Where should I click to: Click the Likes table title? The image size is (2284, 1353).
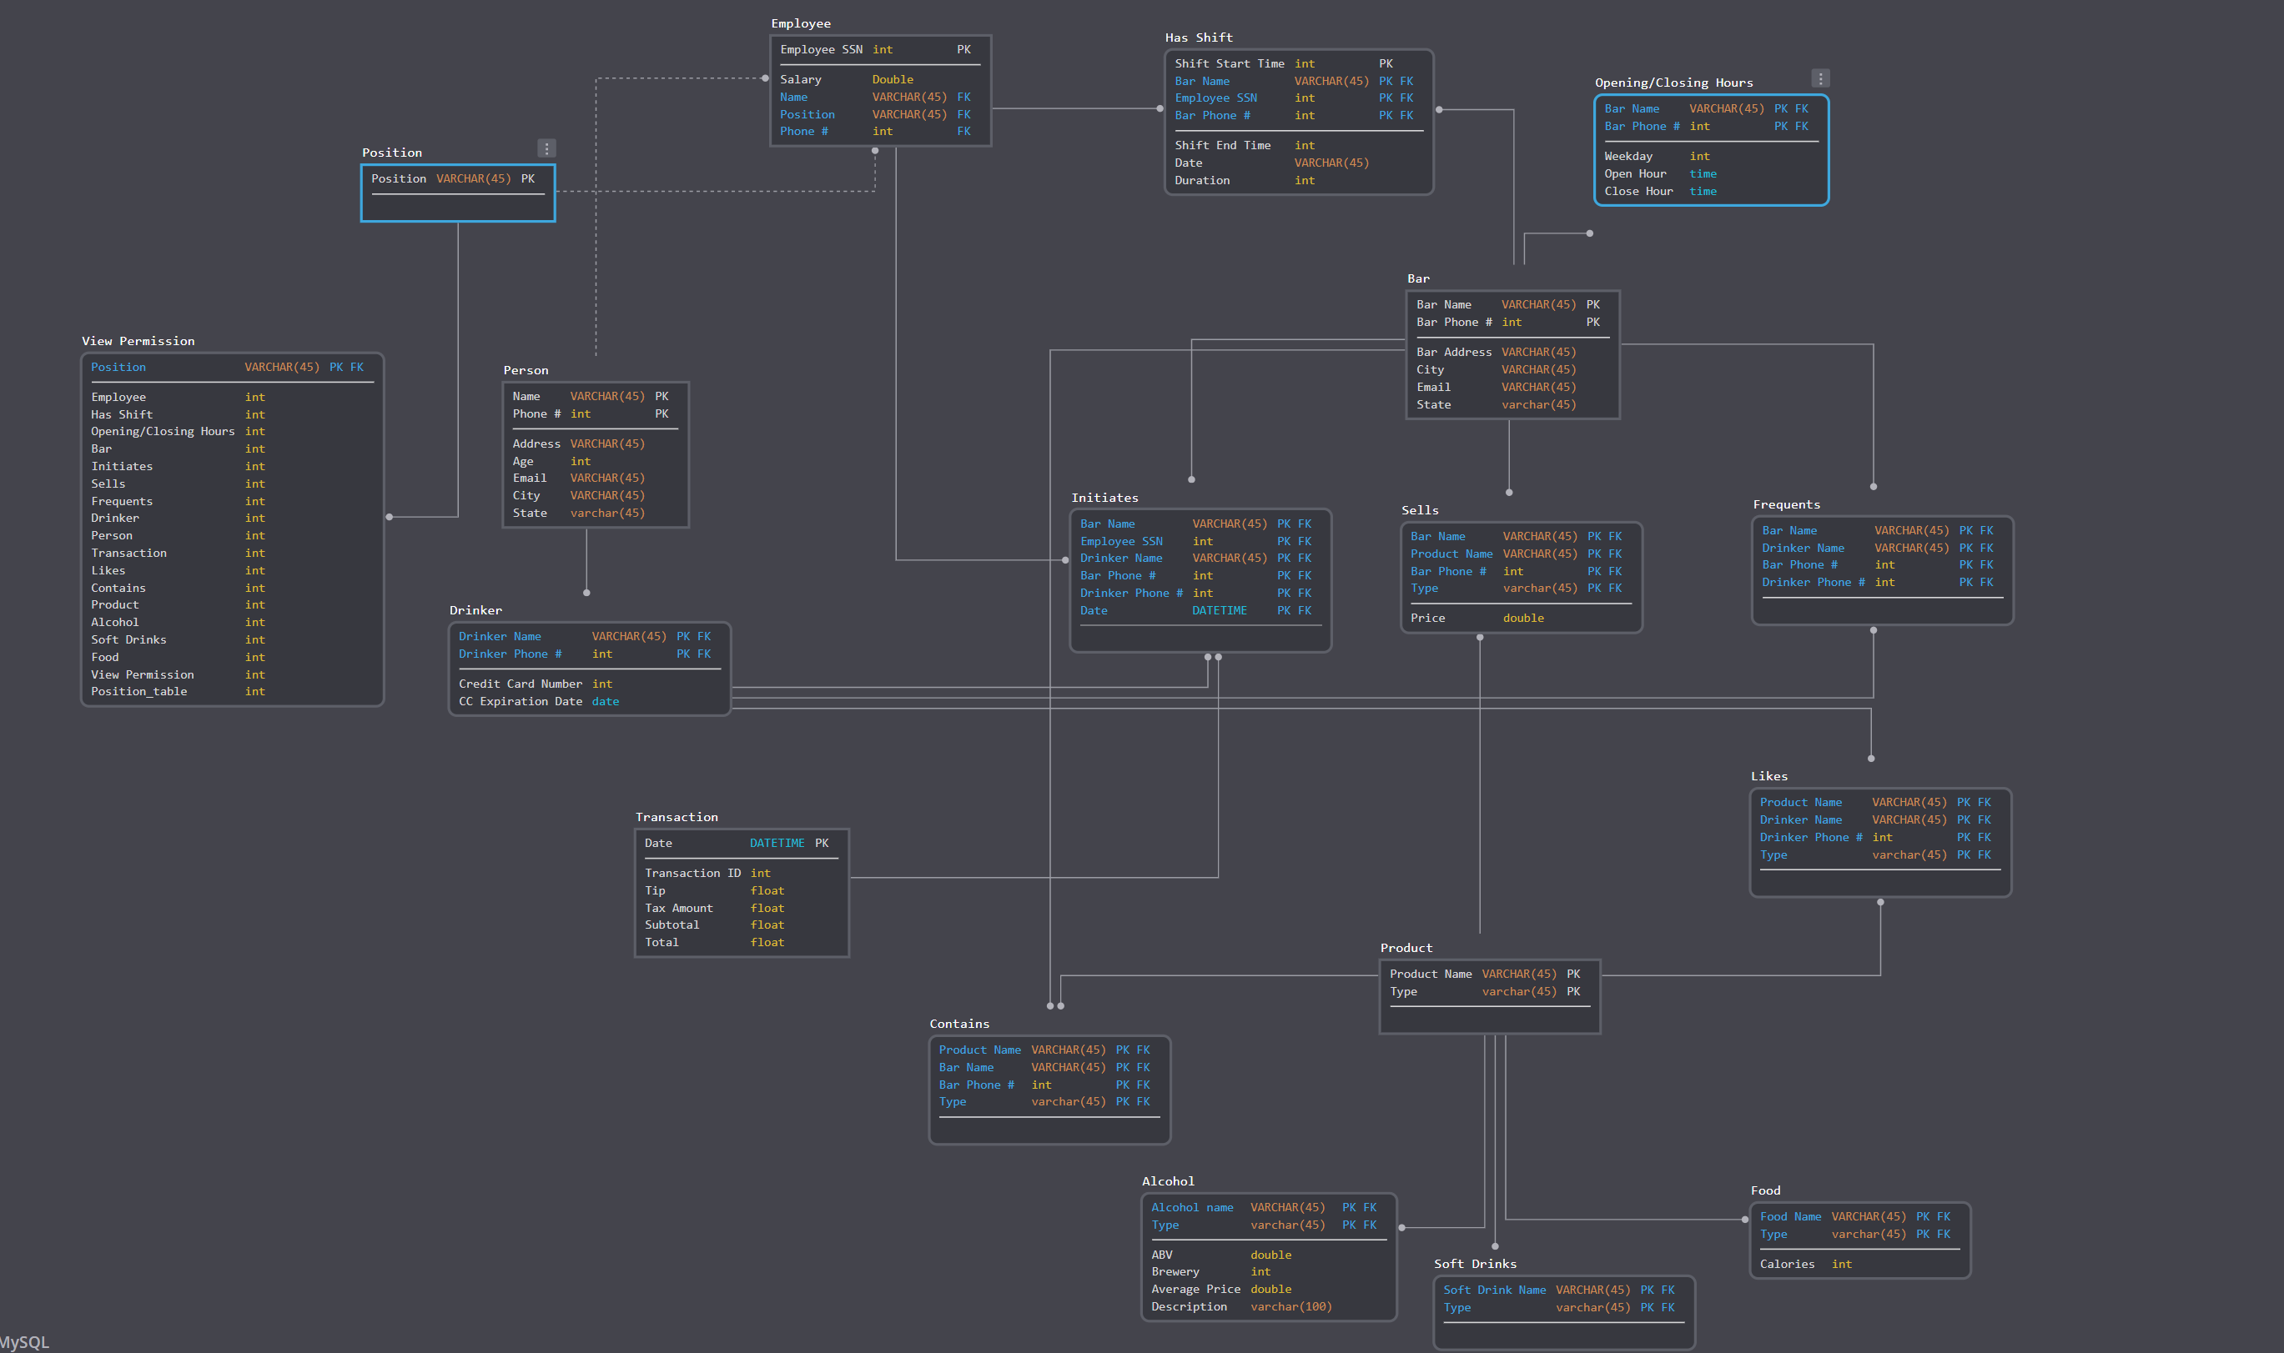point(1768,777)
